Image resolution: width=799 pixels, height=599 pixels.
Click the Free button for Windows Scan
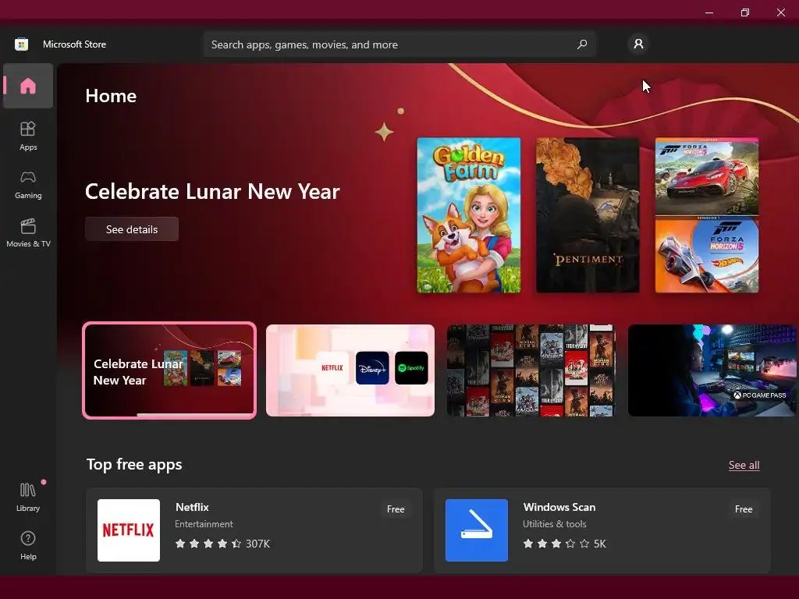pyautogui.click(x=744, y=509)
